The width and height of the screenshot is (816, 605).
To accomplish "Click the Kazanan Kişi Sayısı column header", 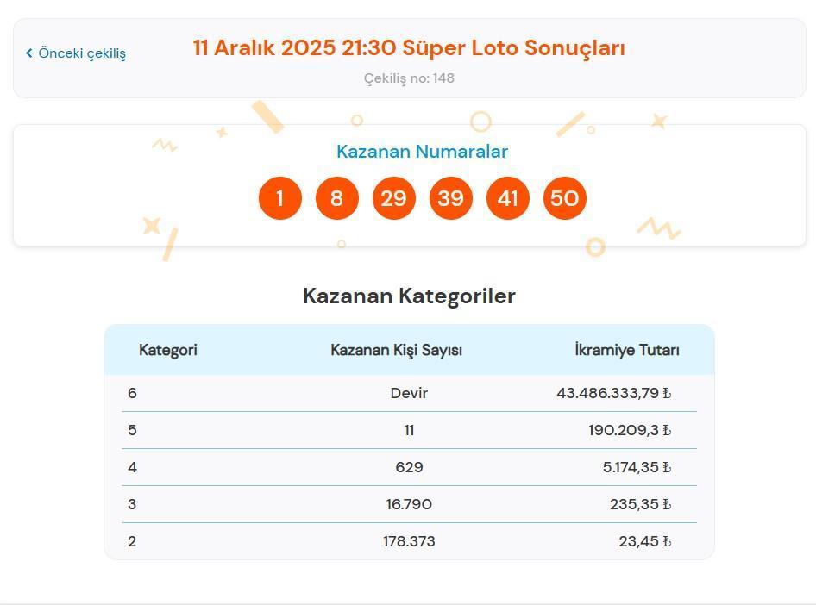I will (397, 350).
